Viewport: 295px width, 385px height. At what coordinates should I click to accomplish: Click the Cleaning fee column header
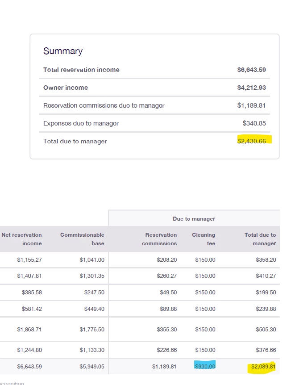204,239
